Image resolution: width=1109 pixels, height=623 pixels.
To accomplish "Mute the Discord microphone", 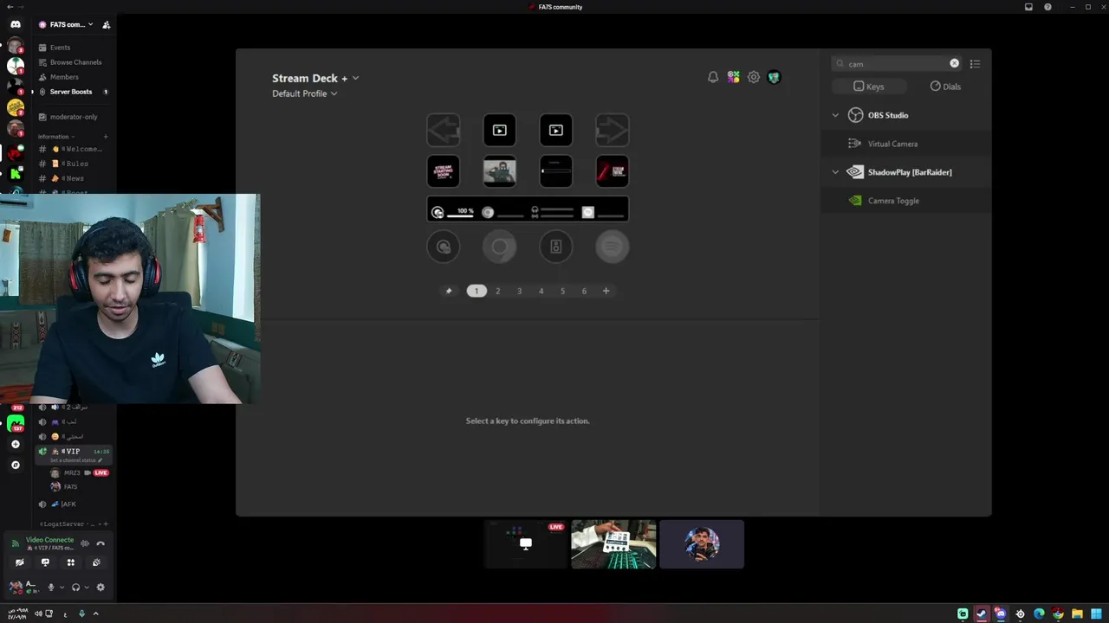I will (50, 588).
